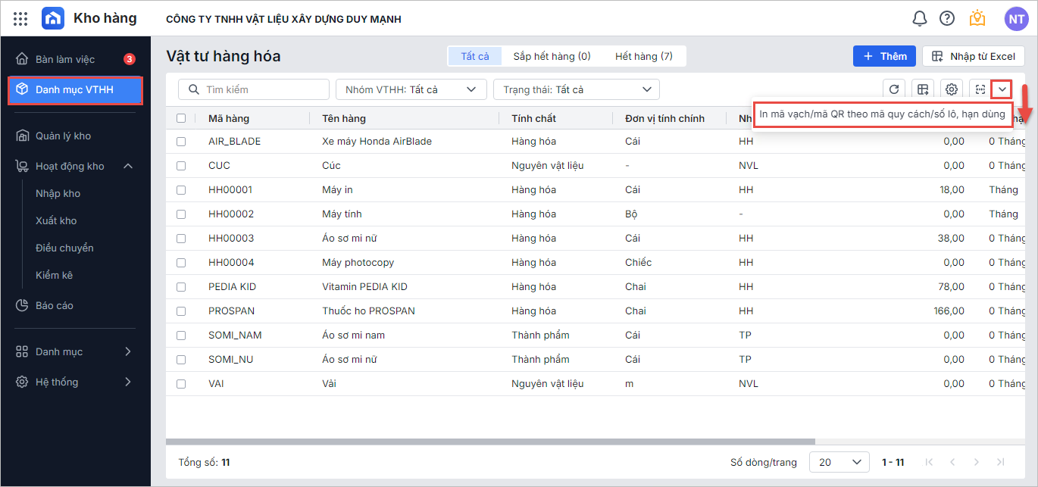Go to the previous page

952,462
